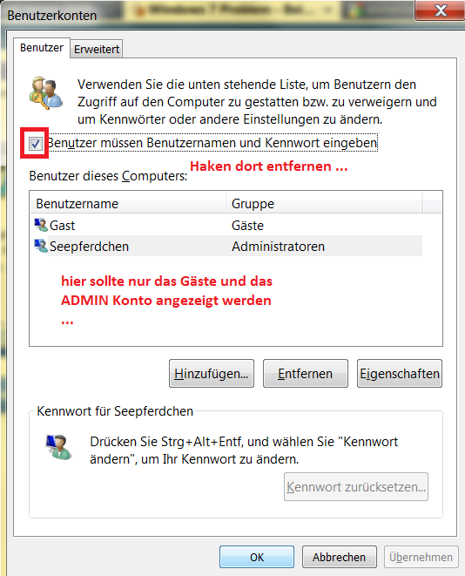Image resolution: width=465 pixels, height=576 pixels.
Task: Click Kennwort zurücksetzen... button
Action: [356, 487]
